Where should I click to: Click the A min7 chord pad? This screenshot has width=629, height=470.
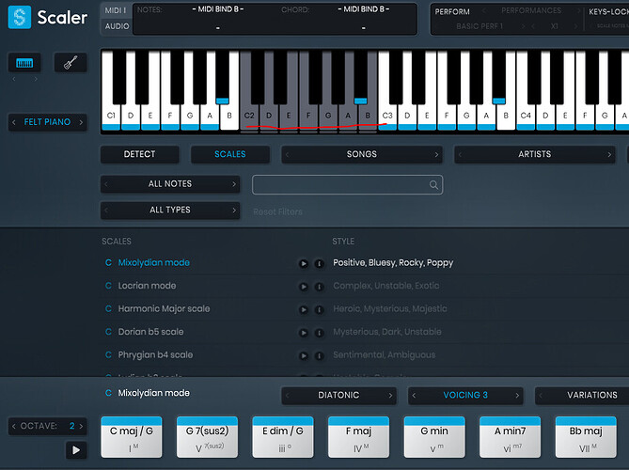511,437
